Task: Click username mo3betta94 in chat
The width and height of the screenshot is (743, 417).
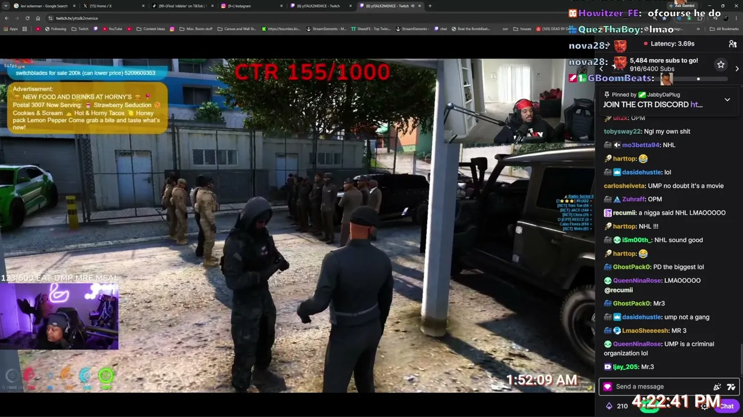Action: pyautogui.click(x=640, y=145)
